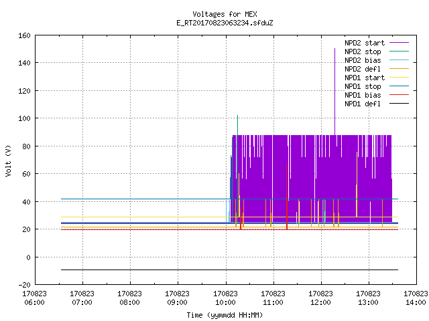Click the 'NPD2 bias' legend label
Viewport: 429px width, 321px height.
point(363,60)
